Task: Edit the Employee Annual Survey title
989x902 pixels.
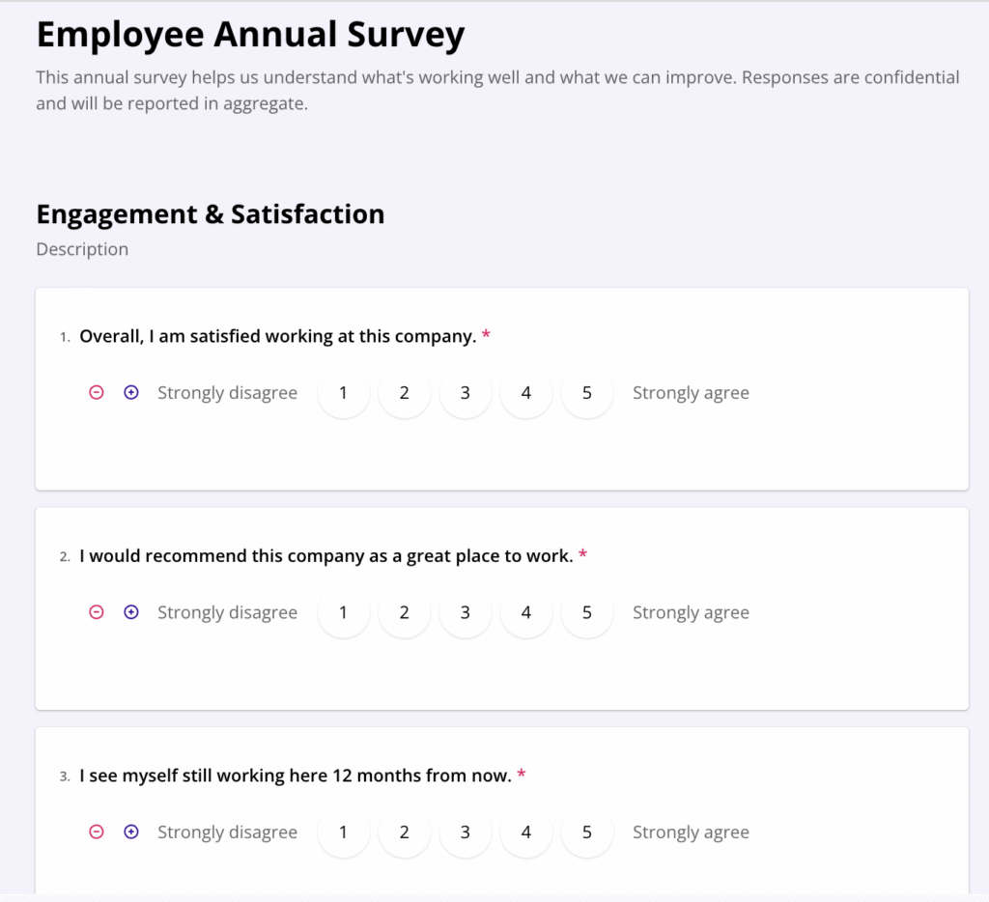Action: [x=250, y=35]
